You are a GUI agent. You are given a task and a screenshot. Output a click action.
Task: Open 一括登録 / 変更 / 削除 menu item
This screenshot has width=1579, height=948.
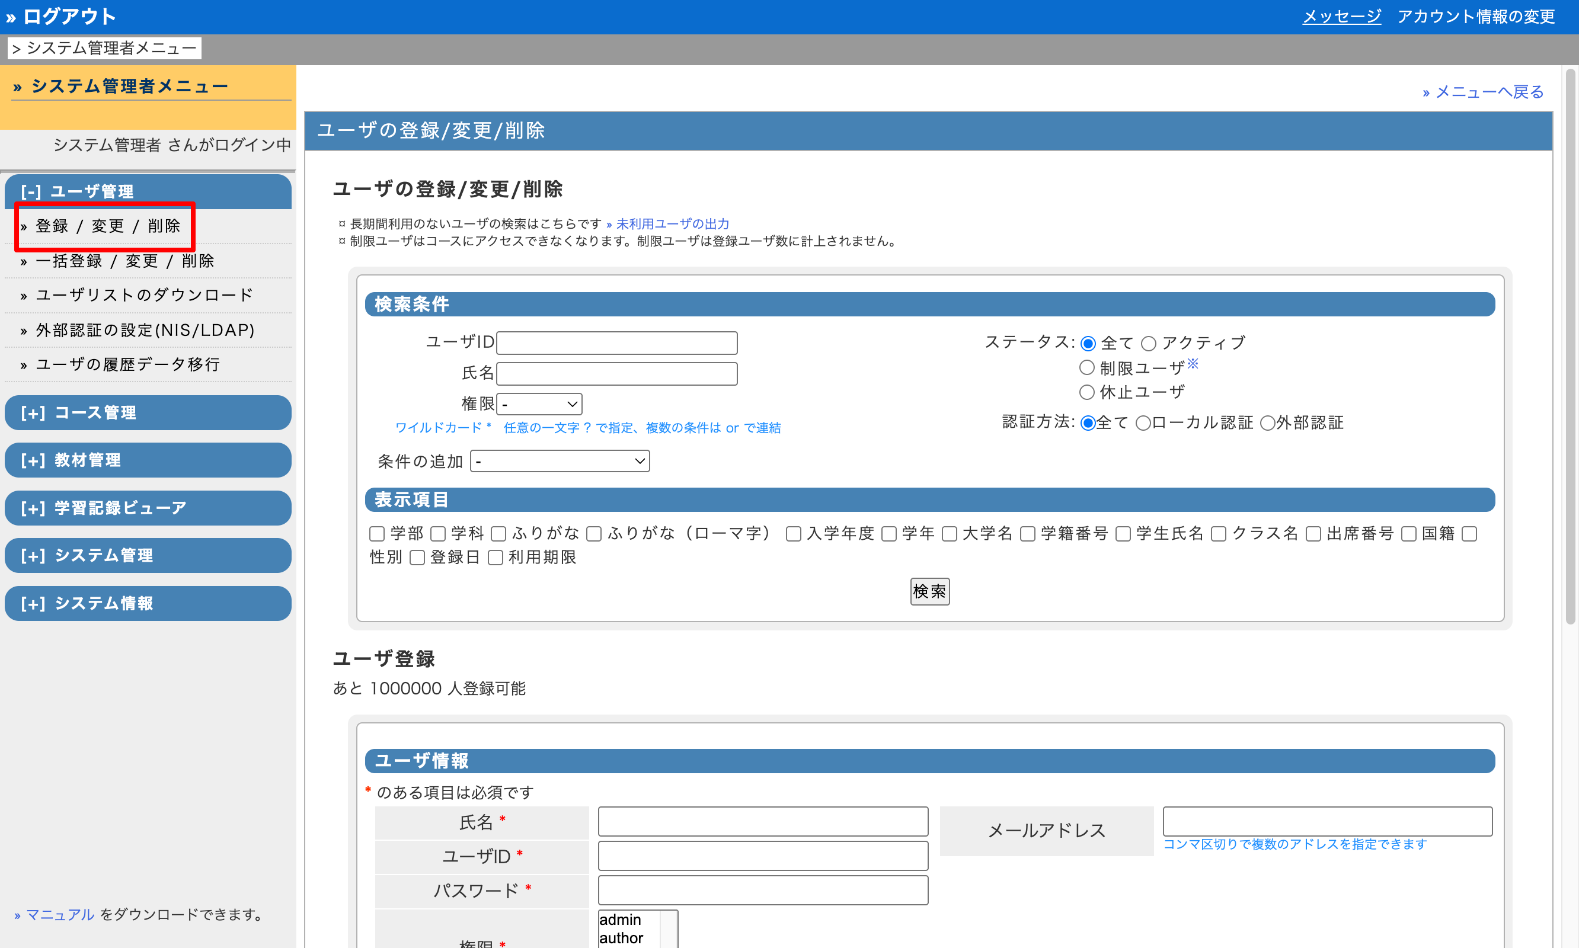(124, 261)
